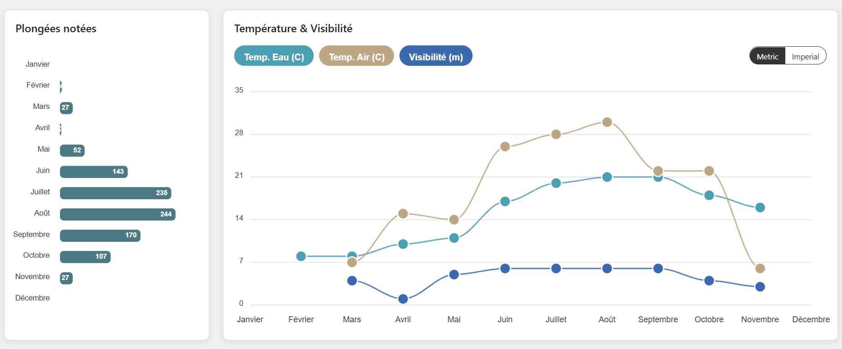The width and height of the screenshot is (842, 349).
Task: Click the Juillet bar showing 235
Action: click(115, 193)
